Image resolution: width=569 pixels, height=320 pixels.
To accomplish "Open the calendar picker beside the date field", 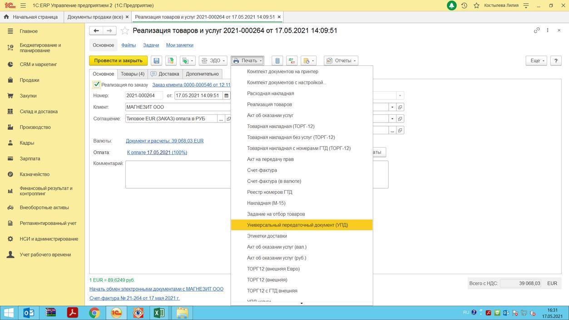I will pyautogui.click(x=226, y=96).
